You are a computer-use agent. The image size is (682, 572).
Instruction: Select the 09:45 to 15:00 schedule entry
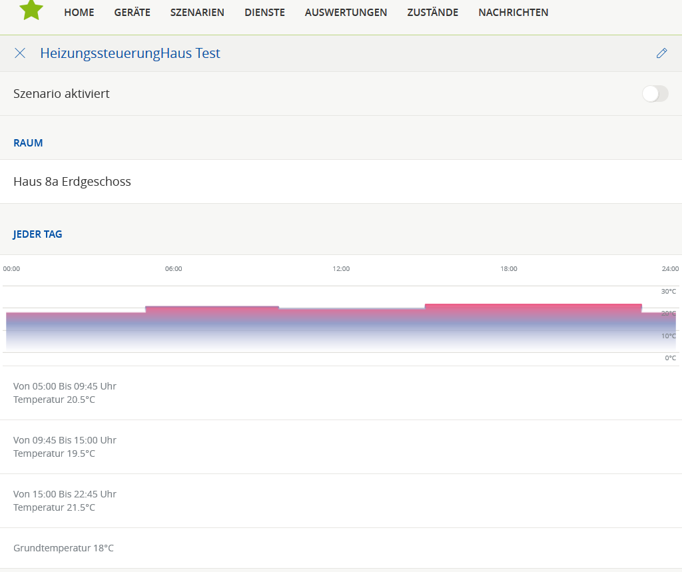pyautogui.click(x=65, y=447)
